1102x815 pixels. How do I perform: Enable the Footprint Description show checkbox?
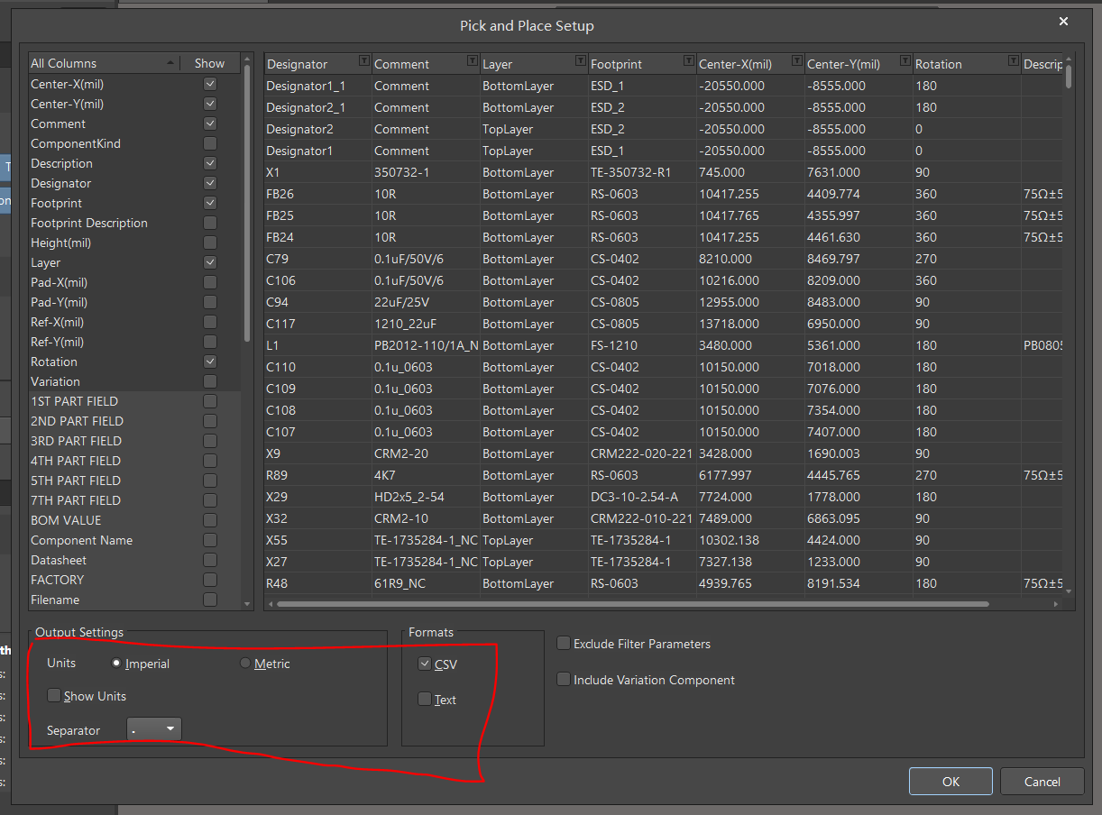[x=210, y=223]
